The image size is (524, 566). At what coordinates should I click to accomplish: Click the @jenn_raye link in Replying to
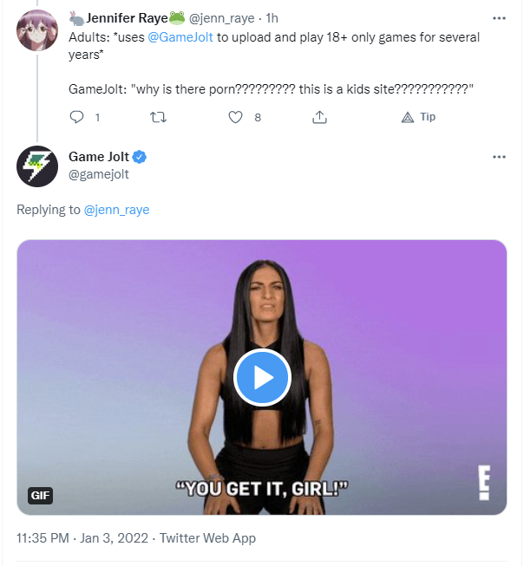[x=116, y=210]
